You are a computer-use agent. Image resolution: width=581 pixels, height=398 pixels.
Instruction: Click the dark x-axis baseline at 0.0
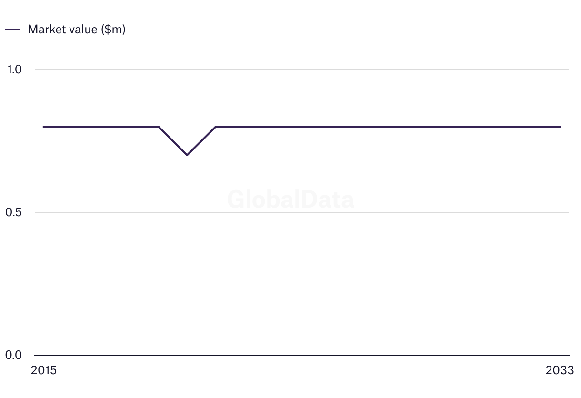(x=302, y=355)
